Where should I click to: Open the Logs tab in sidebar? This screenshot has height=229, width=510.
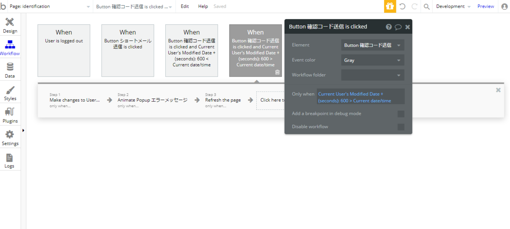(x=10, y=160)
